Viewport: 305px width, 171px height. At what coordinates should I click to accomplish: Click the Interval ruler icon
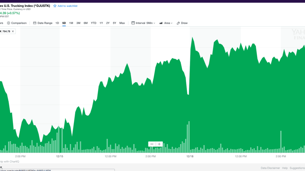133,23
